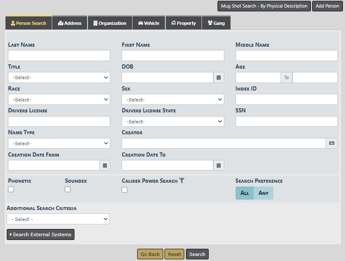This screenshot has width=345, height=261.
Task: Open the Gang tab
Action: (216, 23)
